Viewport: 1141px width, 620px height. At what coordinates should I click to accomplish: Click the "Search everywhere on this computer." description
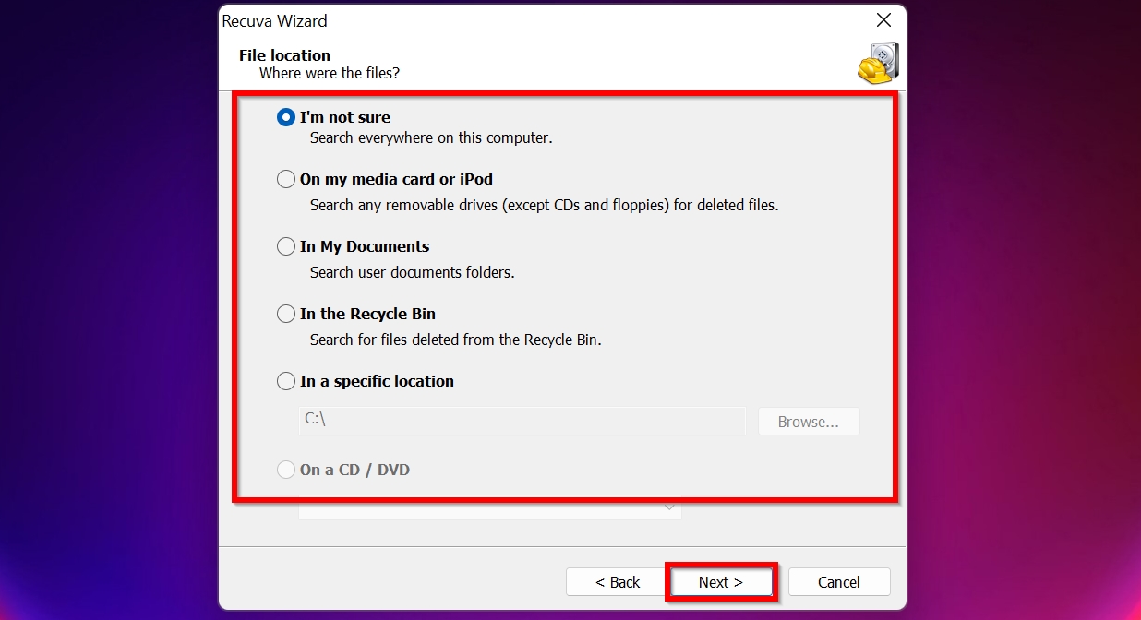[431, 138]
